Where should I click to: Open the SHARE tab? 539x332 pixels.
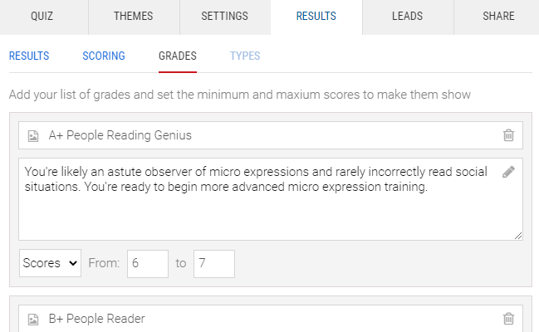[498, 16]
